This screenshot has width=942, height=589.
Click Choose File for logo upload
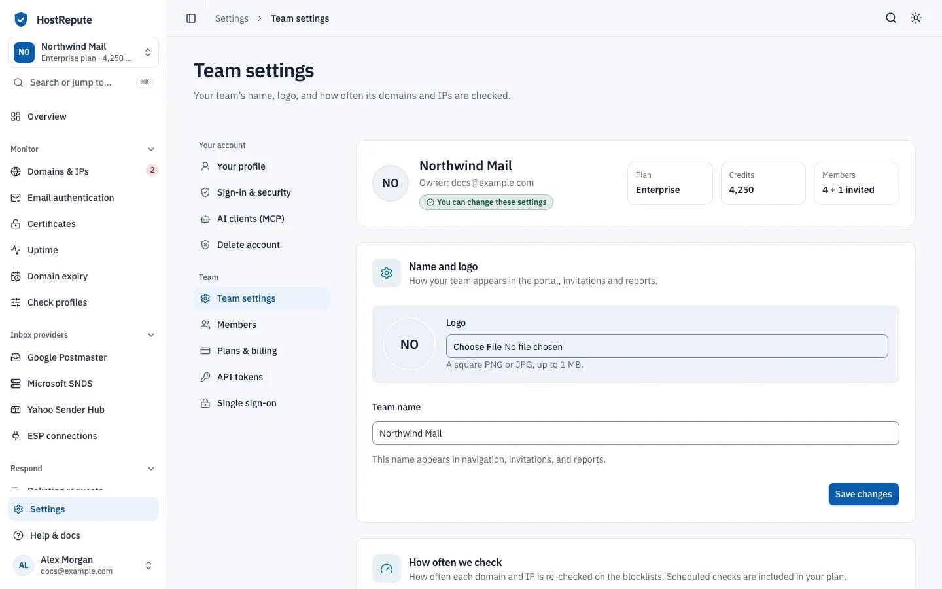pos(478,347)
